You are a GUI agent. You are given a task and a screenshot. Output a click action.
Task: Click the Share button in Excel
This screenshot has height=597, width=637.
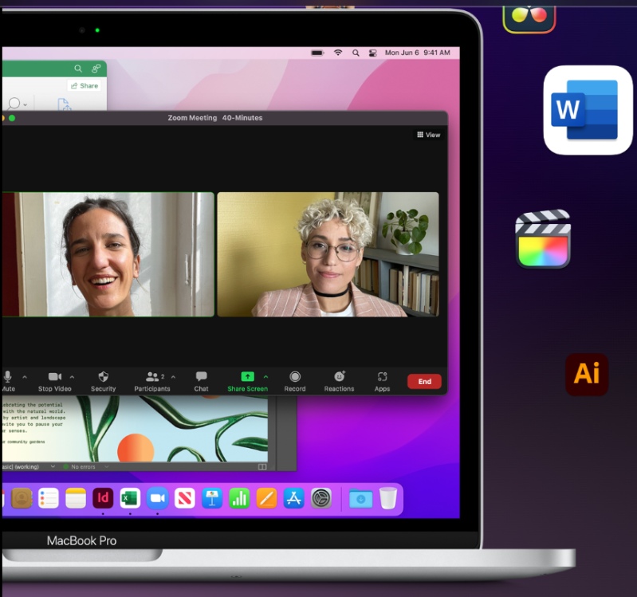coord(85,85)
